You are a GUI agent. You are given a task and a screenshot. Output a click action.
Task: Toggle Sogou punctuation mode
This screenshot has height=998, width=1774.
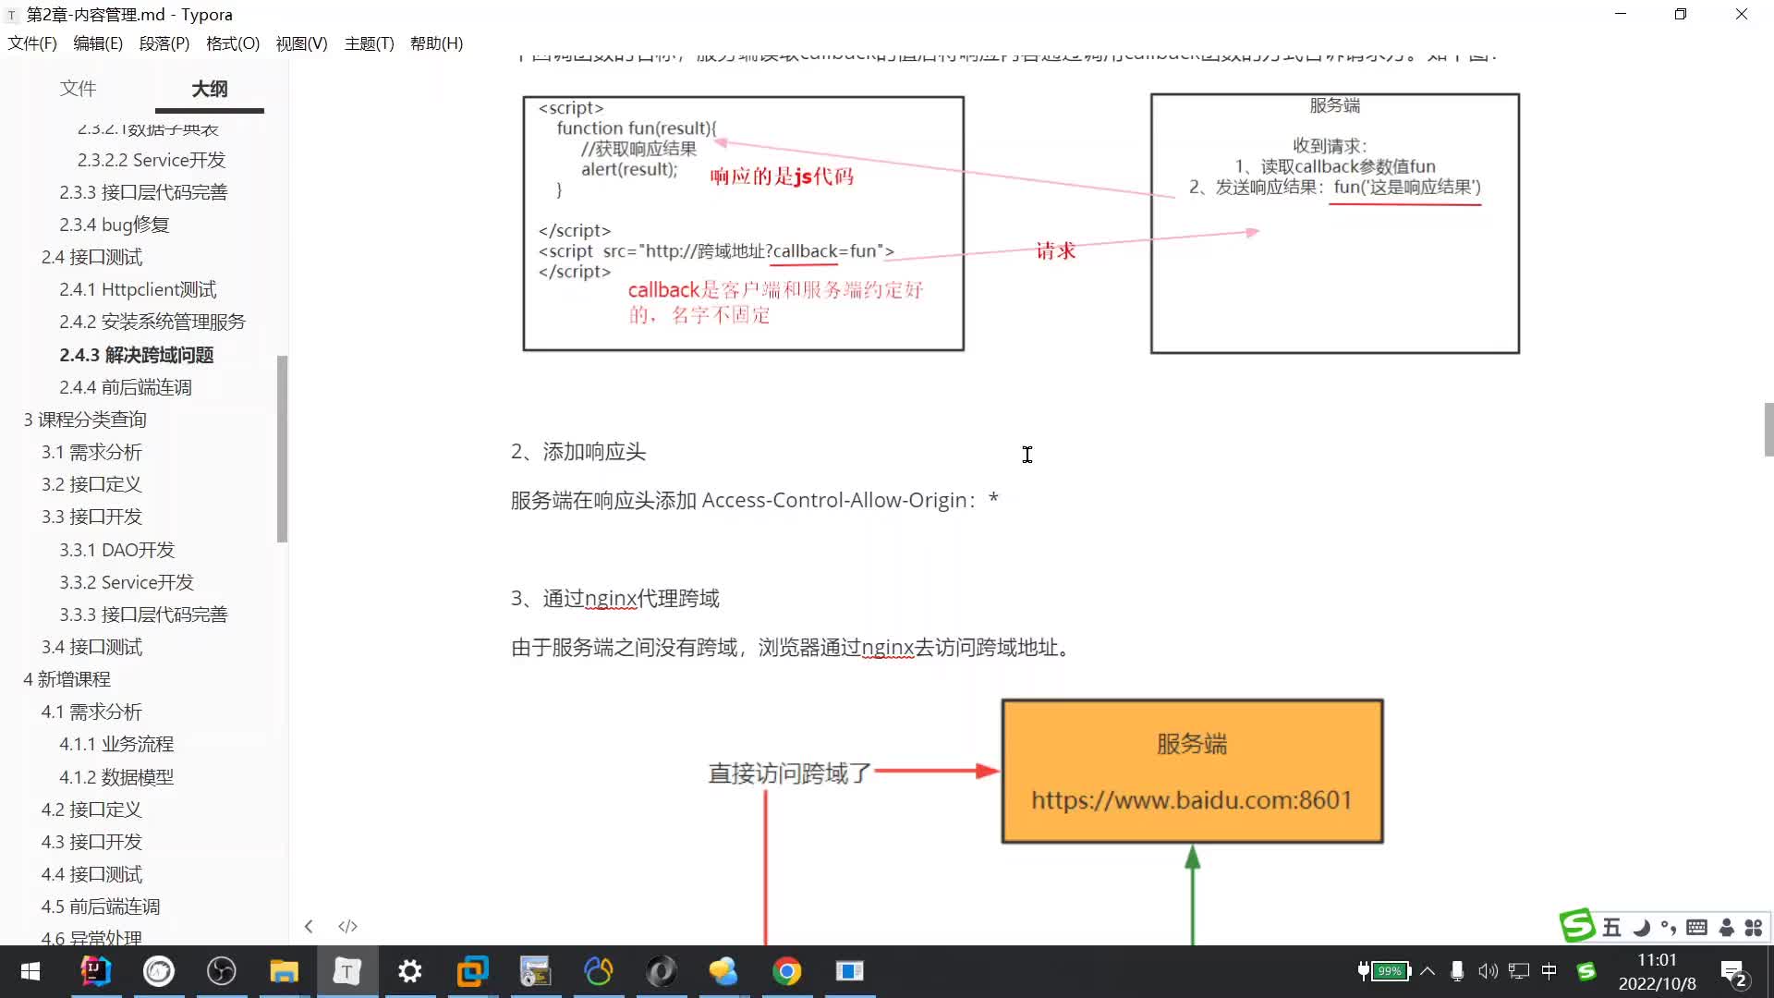[x=1669, y=928]
